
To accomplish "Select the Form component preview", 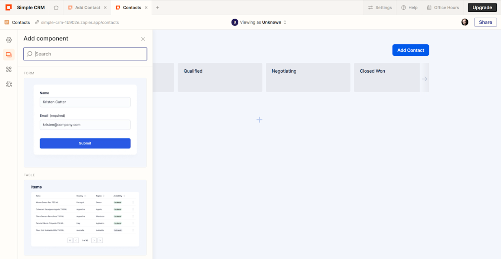I will pos(85,123).
